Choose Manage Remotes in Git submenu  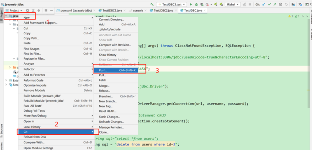[116, 127]
